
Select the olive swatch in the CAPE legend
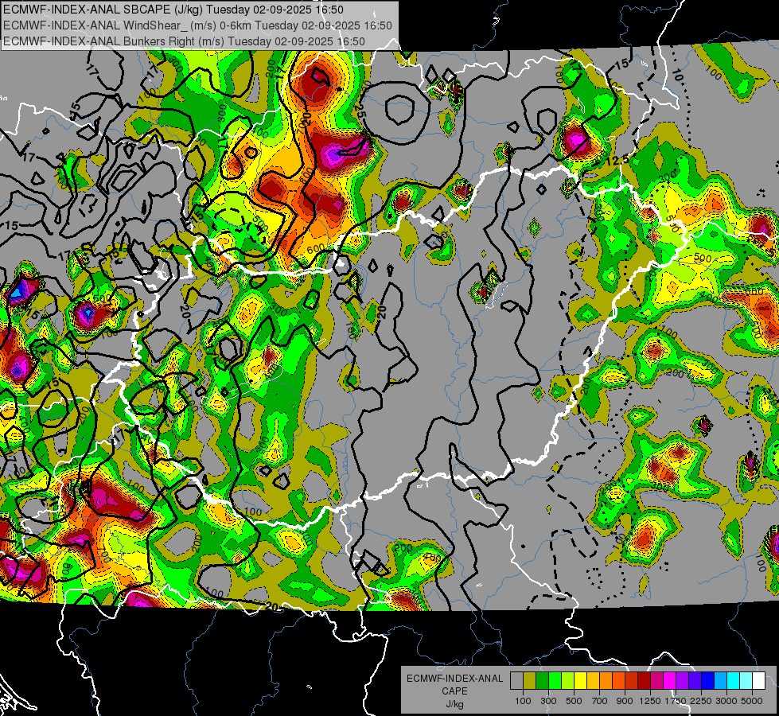pos(530,680)
